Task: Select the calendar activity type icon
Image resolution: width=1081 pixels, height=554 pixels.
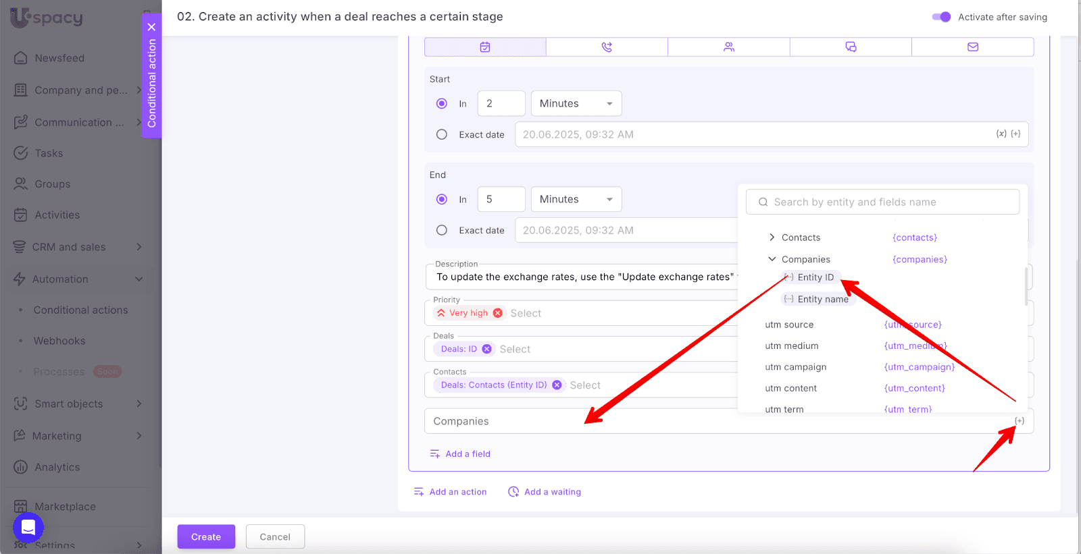Action: [x=485, y=47]
